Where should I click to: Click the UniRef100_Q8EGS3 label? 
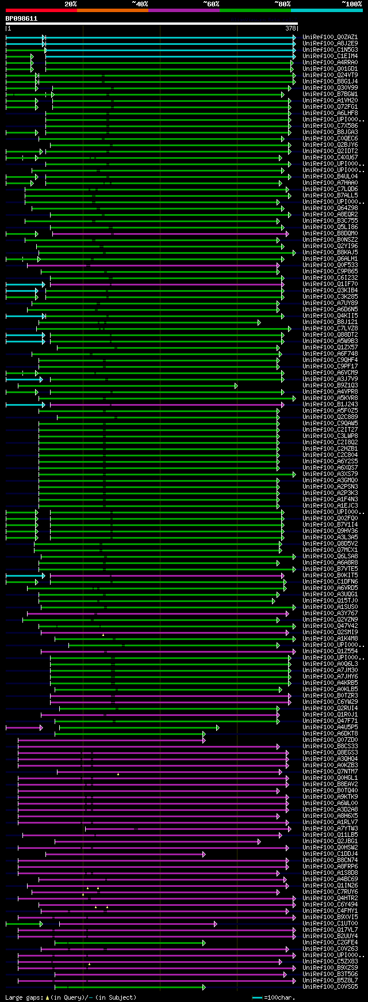tap(330, 752)
